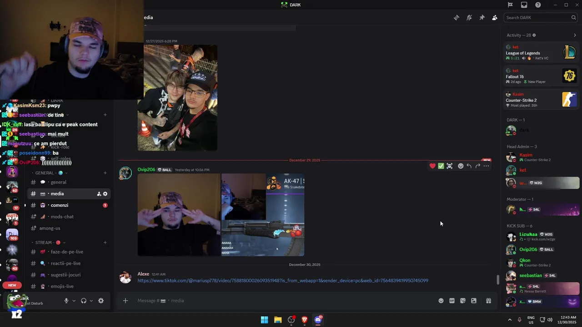Deafen with the headphones button
This screenshot has height=327, width=582.
point(84,301)
